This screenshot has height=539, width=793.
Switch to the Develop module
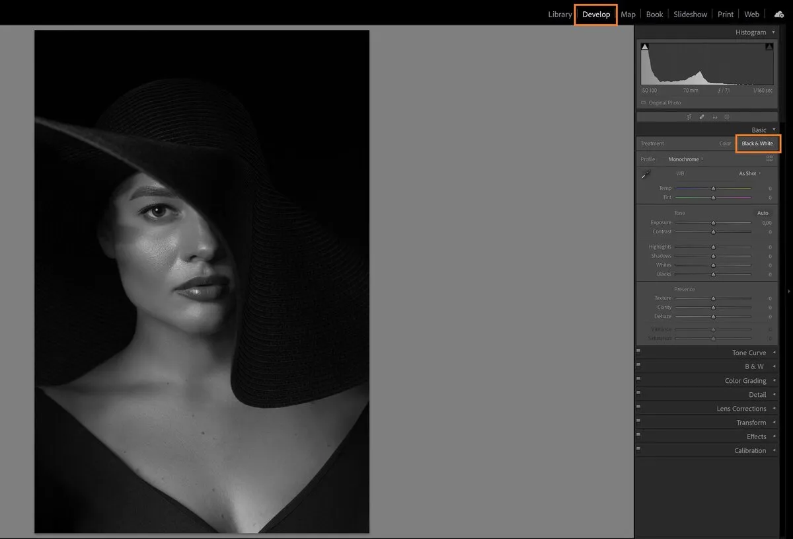(596, 15)
